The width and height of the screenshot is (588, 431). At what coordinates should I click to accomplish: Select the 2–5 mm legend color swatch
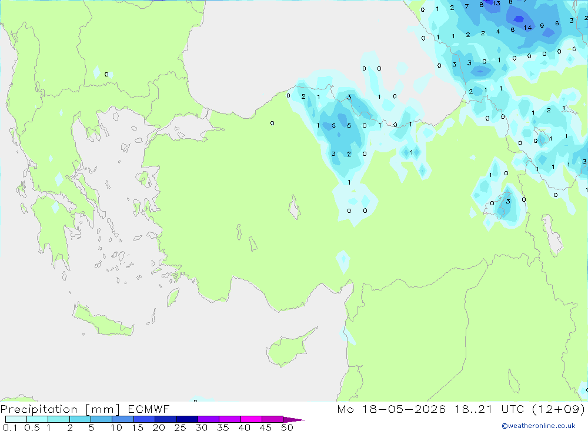(x=80, y=419)
